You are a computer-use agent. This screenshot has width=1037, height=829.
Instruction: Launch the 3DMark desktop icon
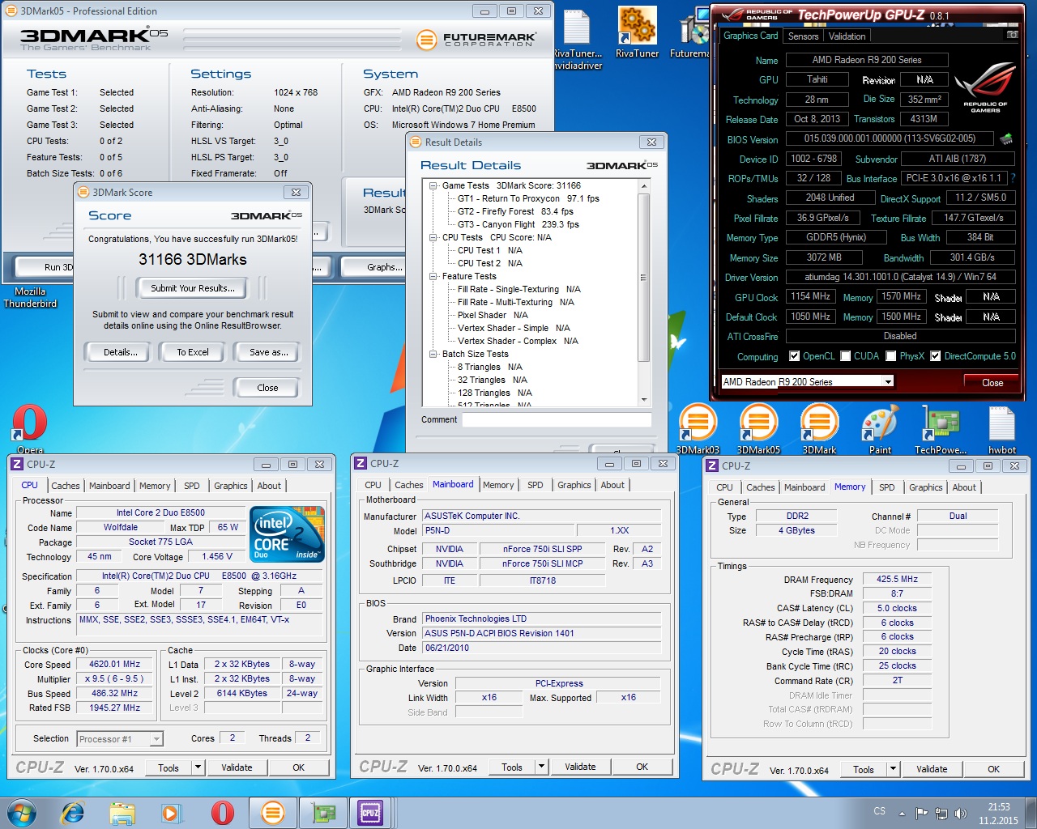tap(819, 429)
